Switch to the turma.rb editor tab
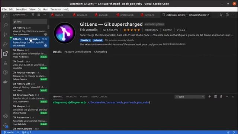 (149, 15)
